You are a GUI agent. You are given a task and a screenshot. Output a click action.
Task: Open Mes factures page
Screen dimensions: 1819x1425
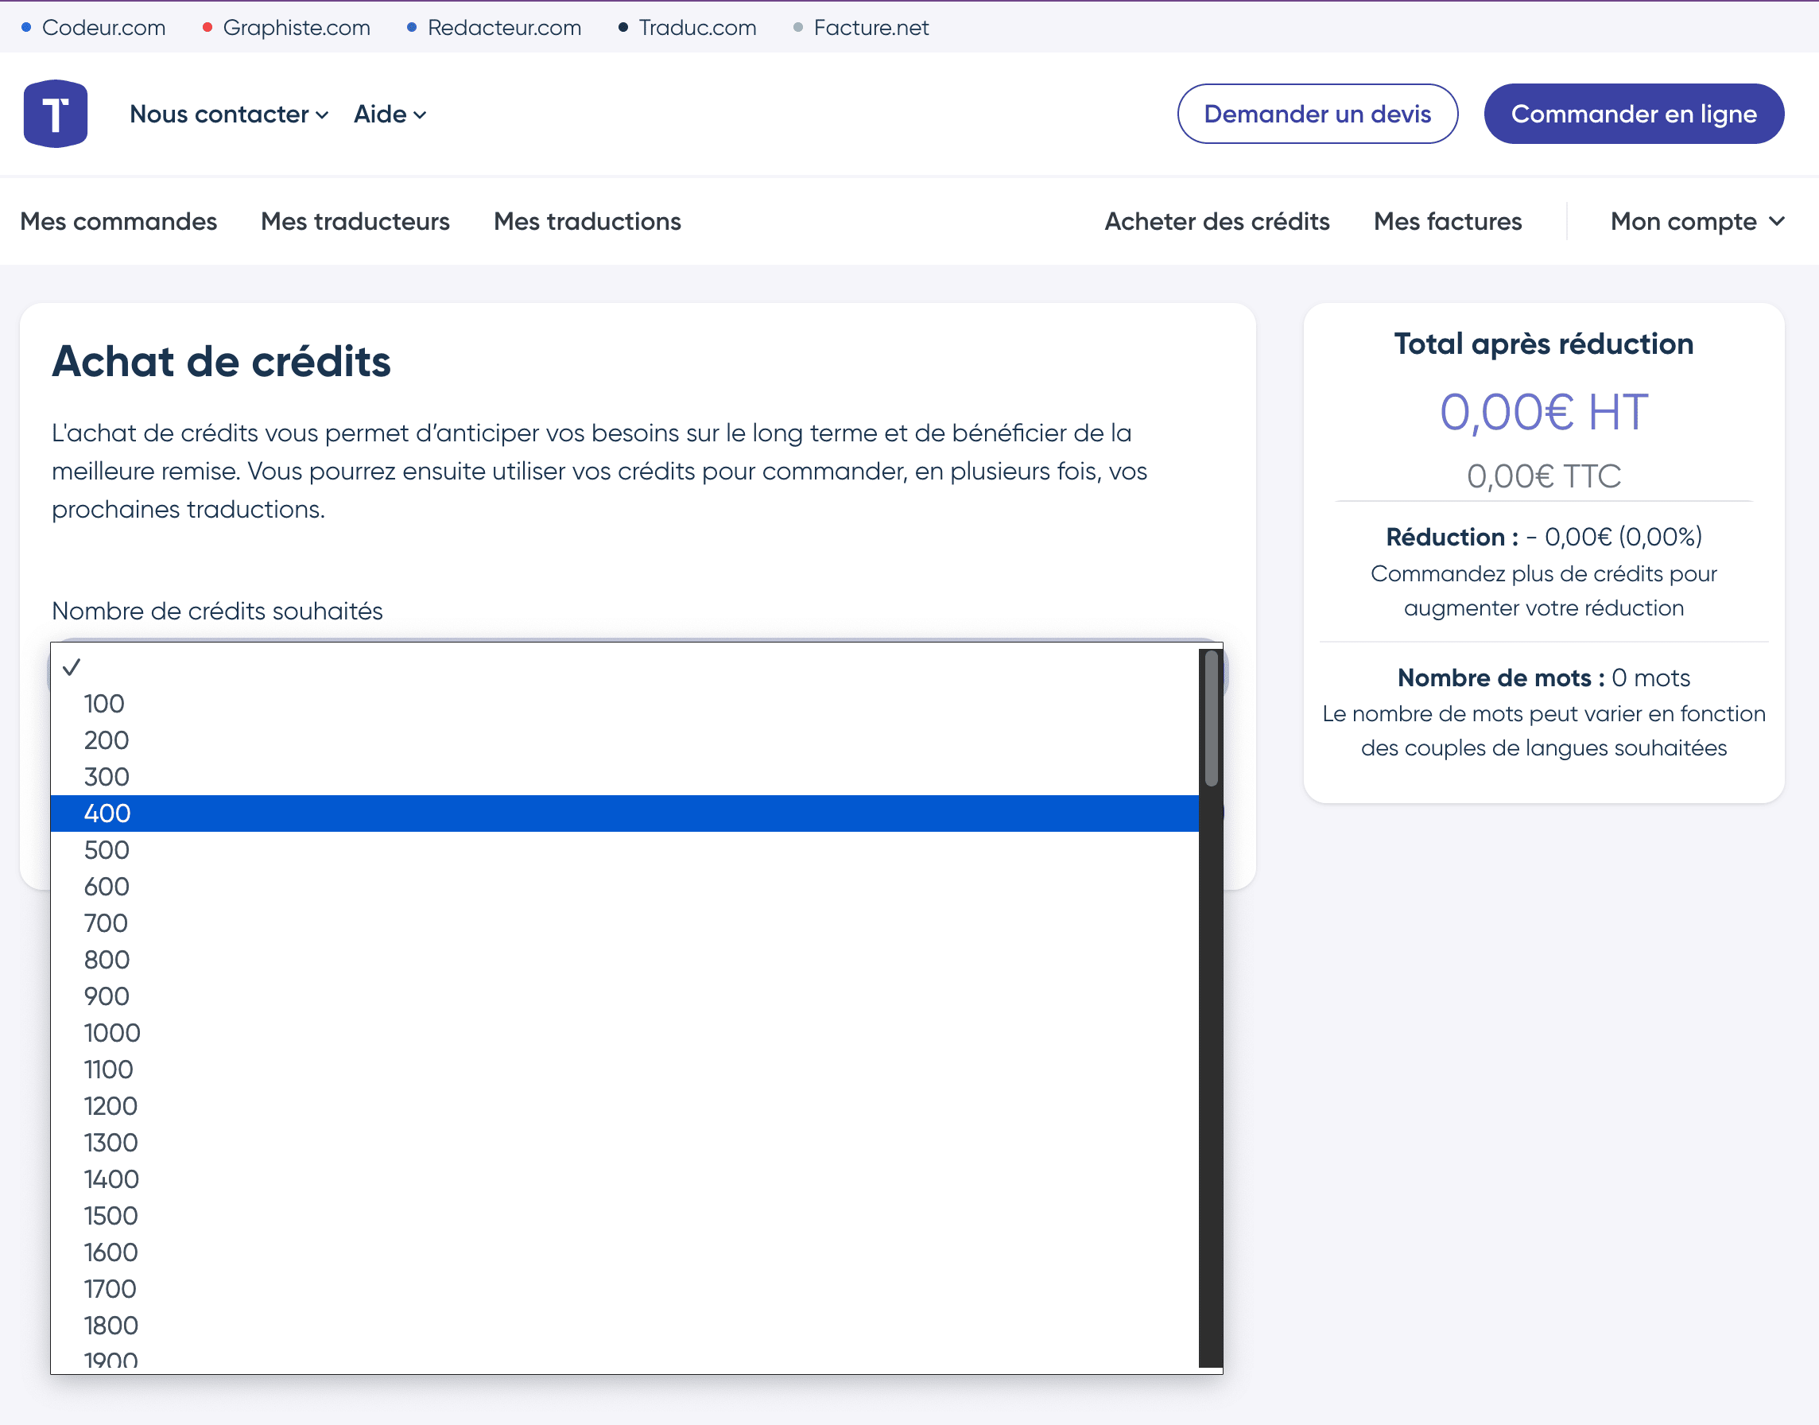pos(1447,221)
